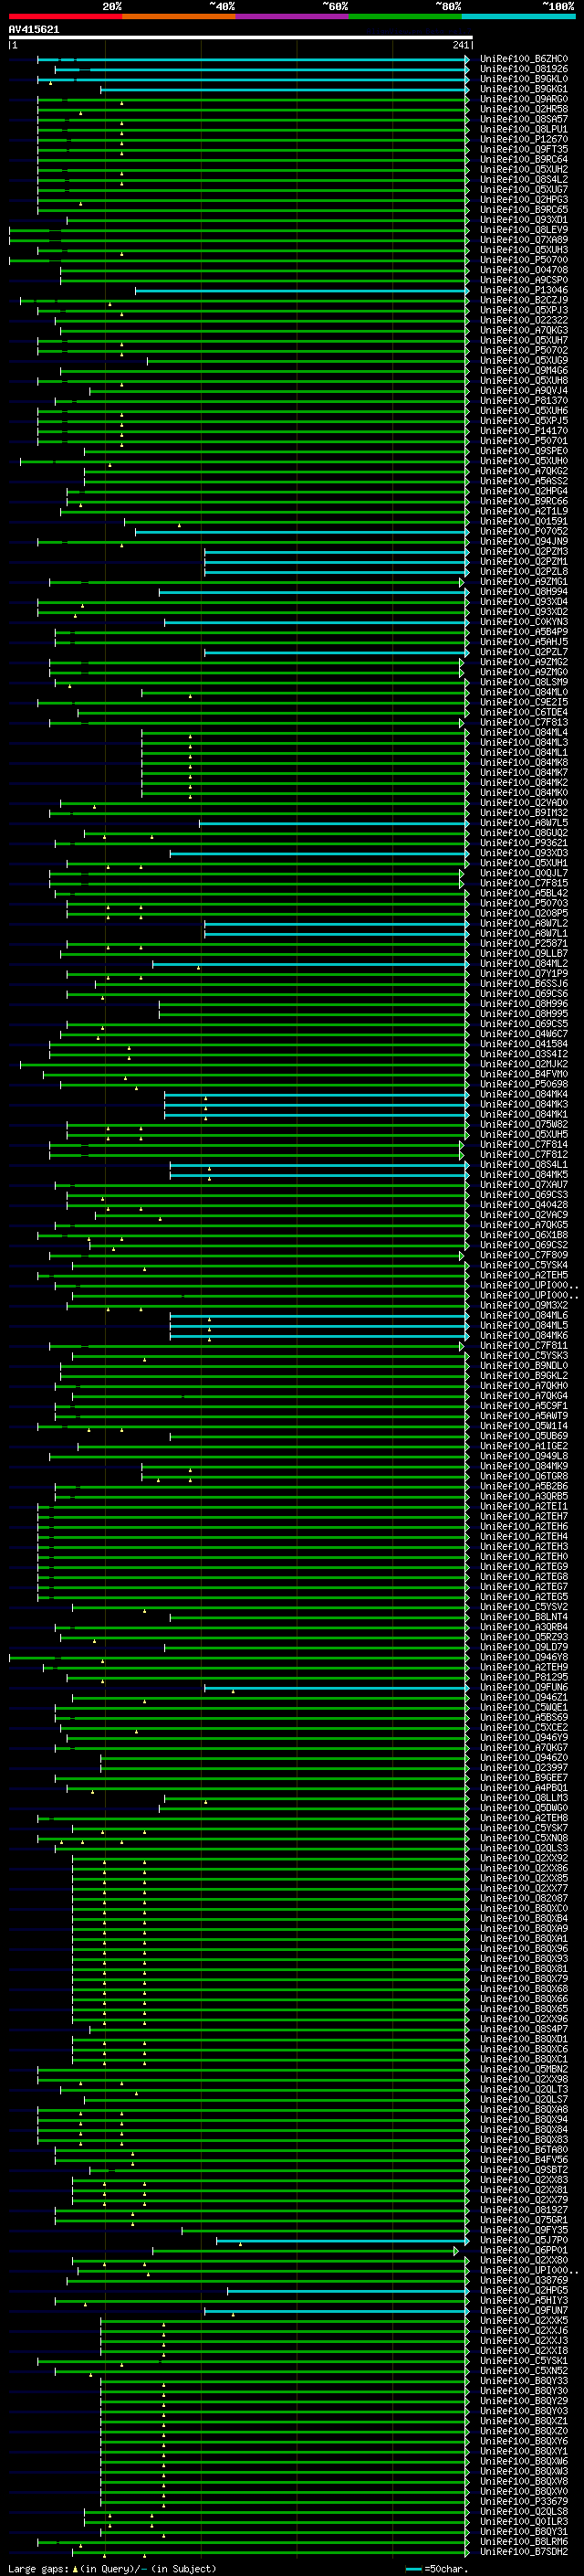View the UniRef100_P50702 alignment label
This screenshot has width=584, height=2576.
click(x=523, y=350)
